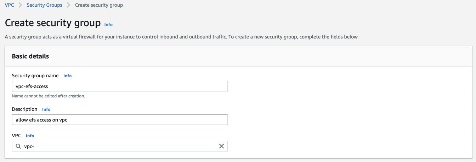Image resolution: width=476 pixels, height=162 pixels.
Task: Click the 'Security group name' field label
Action: [x=35, y=76]
